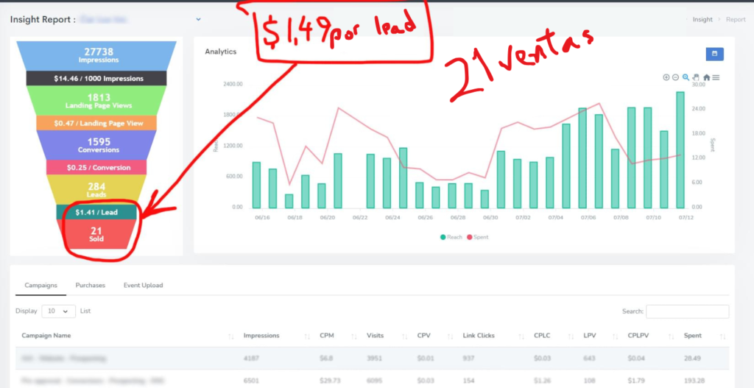Click the $29.73 CPM cell
754x388 pixels.
(329, 381)
